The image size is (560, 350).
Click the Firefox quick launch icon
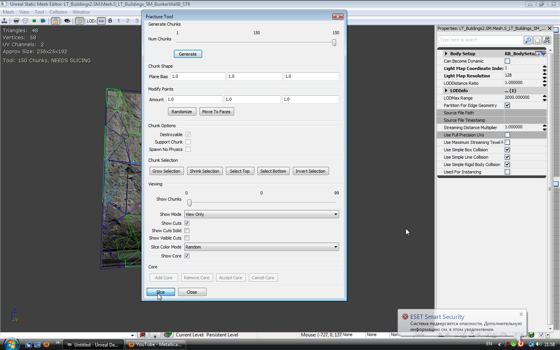click(x=46, y=345)
